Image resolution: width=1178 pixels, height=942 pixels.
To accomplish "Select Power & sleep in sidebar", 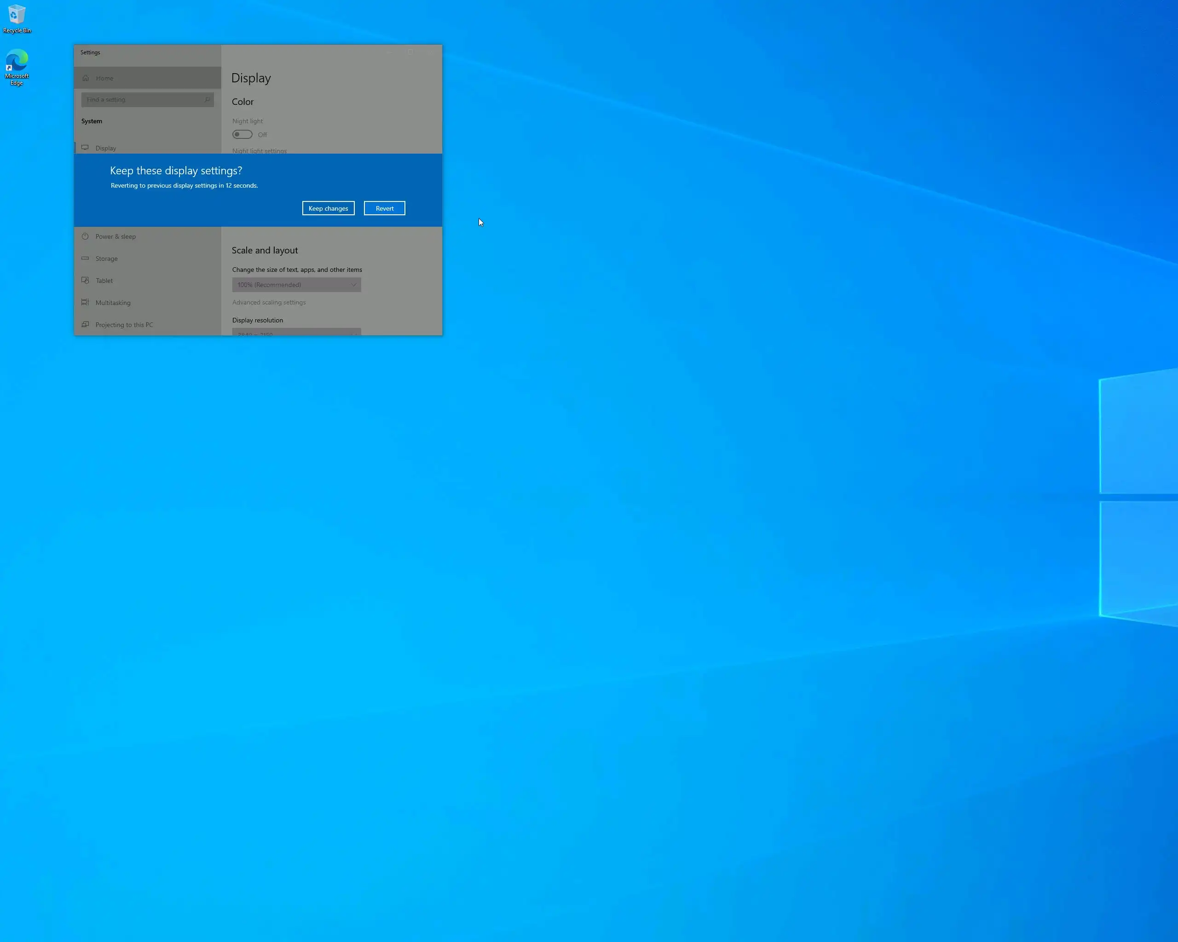I will 115,236.
